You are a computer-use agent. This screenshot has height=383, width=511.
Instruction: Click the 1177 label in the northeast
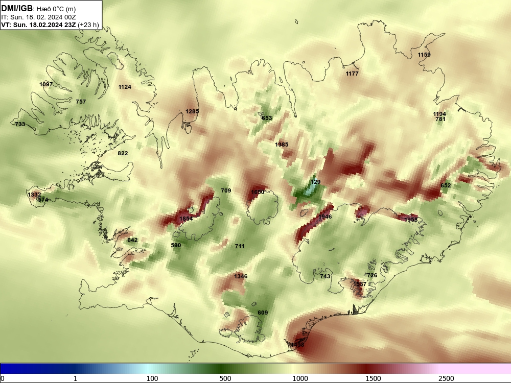coord(352,74)
